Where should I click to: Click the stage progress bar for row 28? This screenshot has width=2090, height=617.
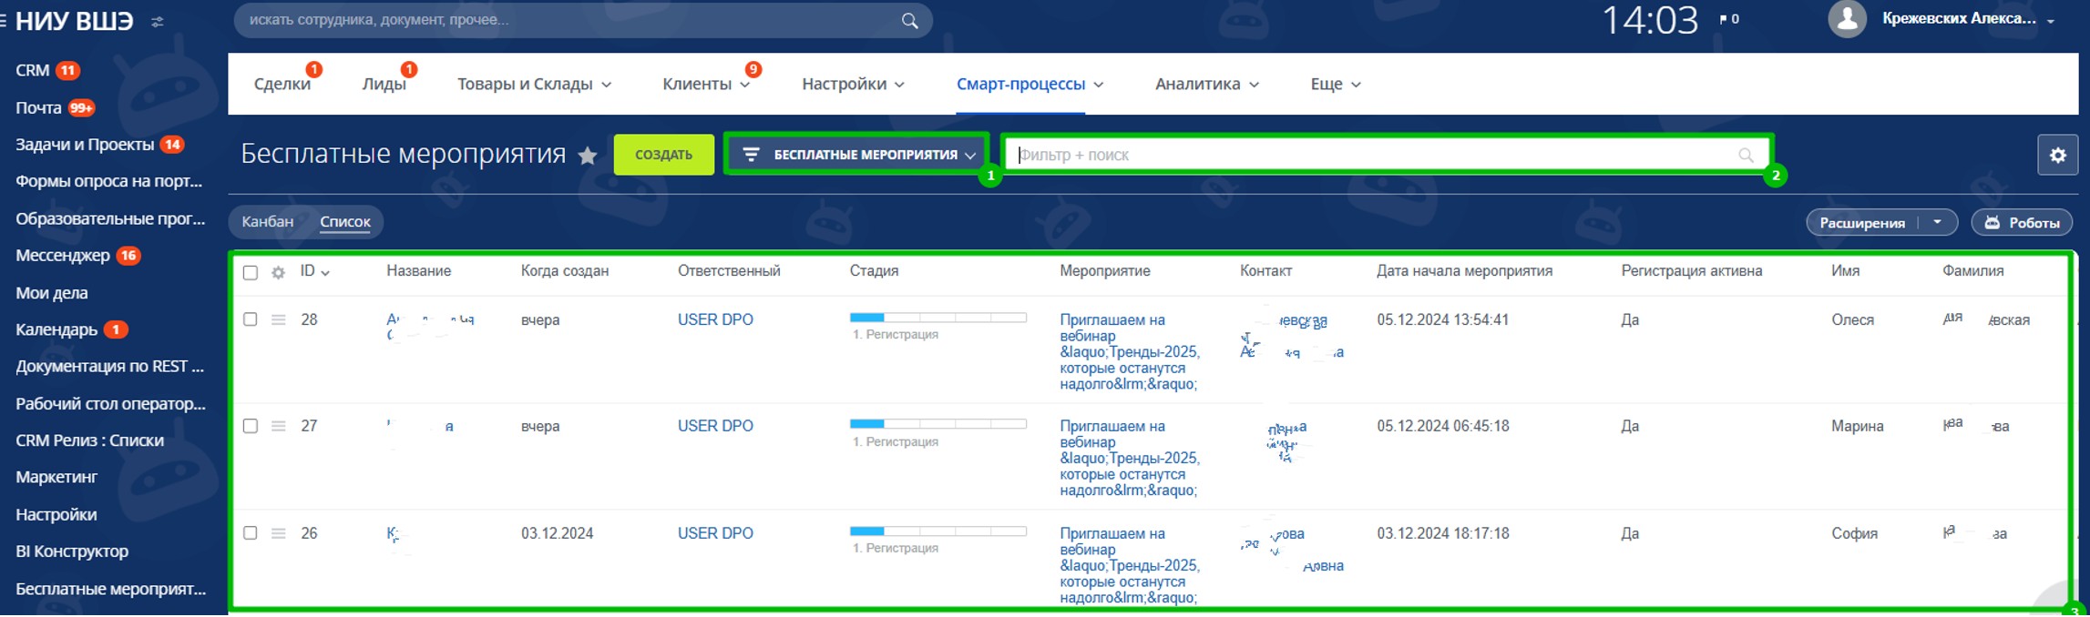click(937, 318)
